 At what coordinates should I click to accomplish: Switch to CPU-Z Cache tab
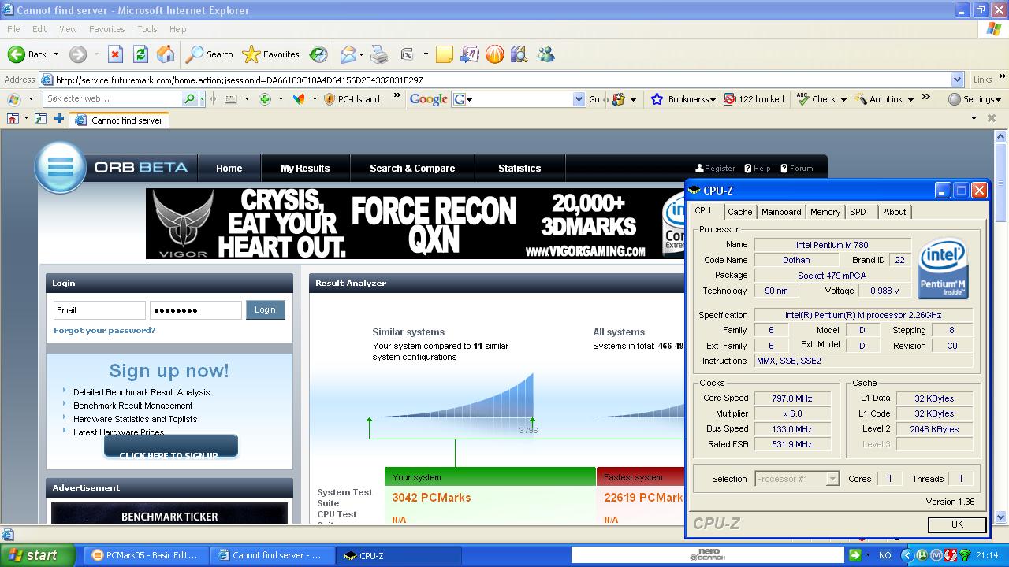pyautogui.click(x=739, y=212)
